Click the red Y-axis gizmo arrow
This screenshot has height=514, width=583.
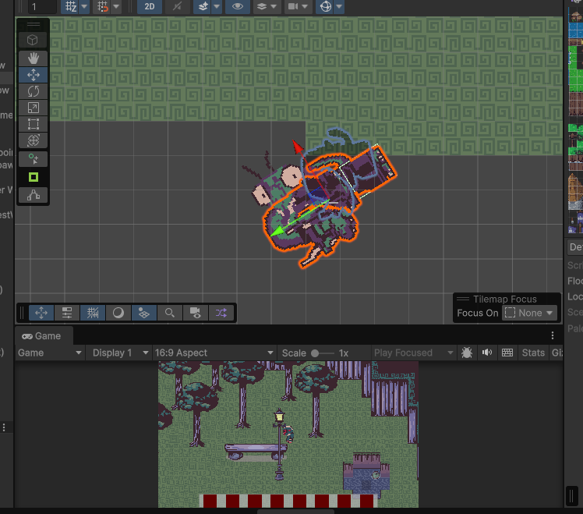(298, 147)
